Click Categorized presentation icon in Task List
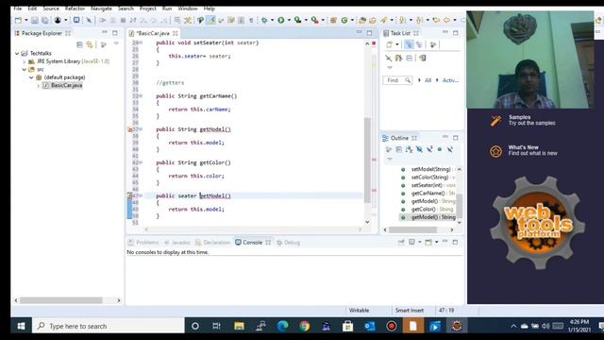The height and width of the screenshot is (340, 604). [409, 44]
